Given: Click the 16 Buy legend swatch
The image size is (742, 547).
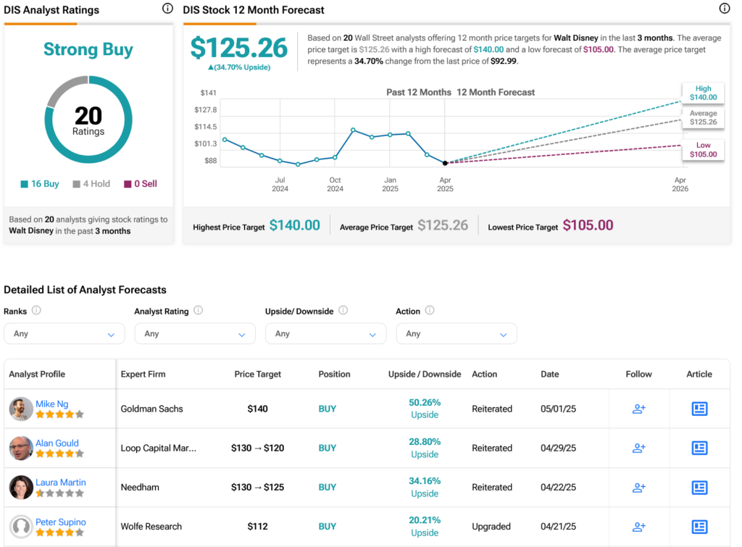Looking at the screenshot, I should [x=24, y=184].
